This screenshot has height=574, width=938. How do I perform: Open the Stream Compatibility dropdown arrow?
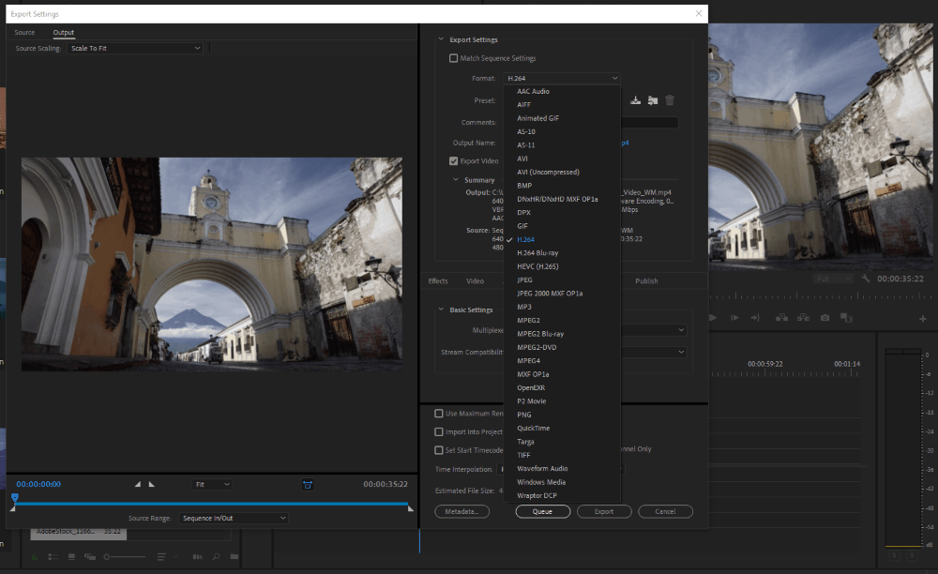681,352
